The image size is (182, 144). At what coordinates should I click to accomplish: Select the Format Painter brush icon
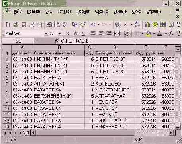click(x=83, y=24)
